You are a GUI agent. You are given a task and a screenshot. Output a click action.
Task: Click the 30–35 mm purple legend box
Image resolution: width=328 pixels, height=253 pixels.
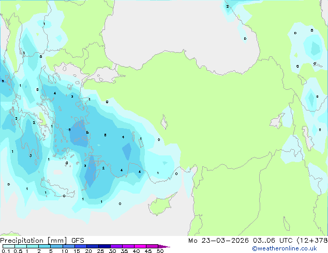(116, 246)
